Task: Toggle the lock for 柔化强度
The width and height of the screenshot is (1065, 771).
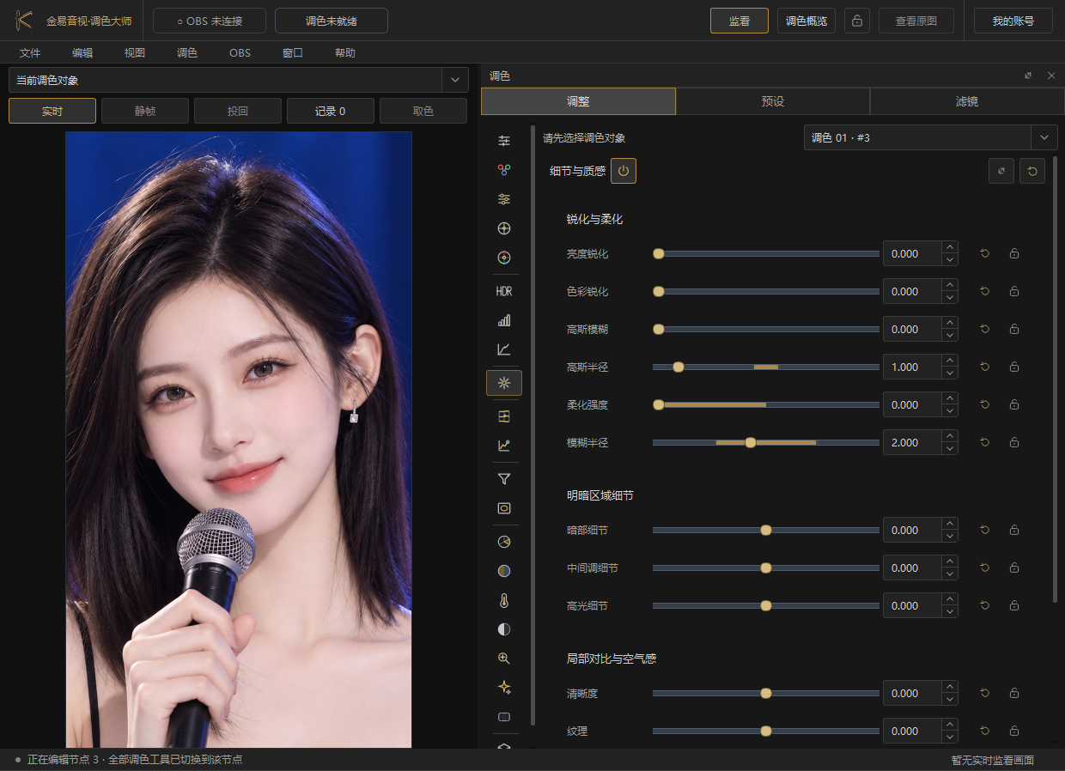Action: pos(1014,405)
